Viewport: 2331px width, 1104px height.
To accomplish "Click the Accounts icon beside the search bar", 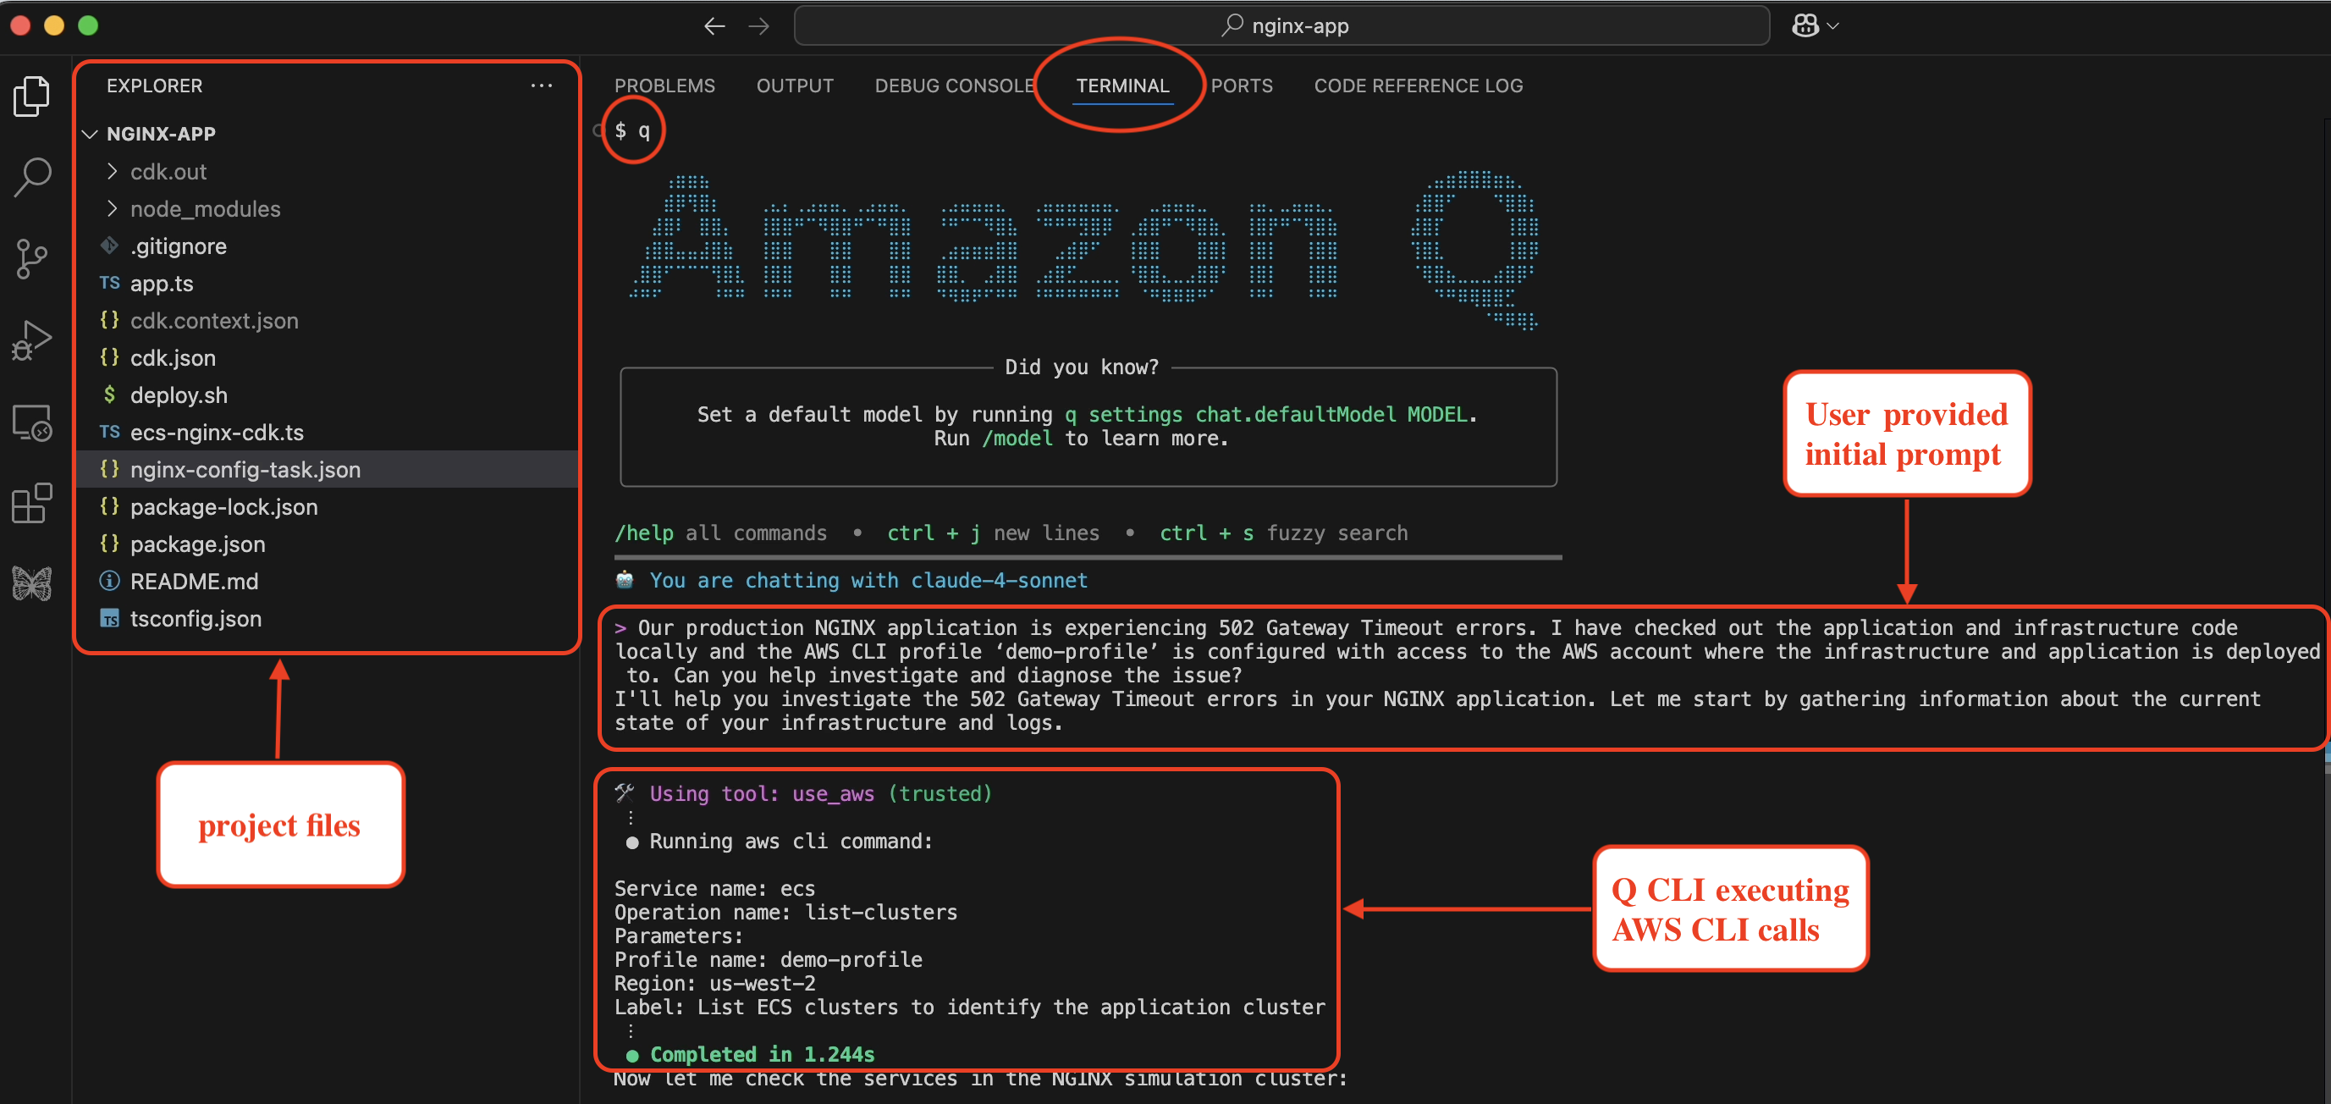I will pyautogui.click(x=1805, y=25).
